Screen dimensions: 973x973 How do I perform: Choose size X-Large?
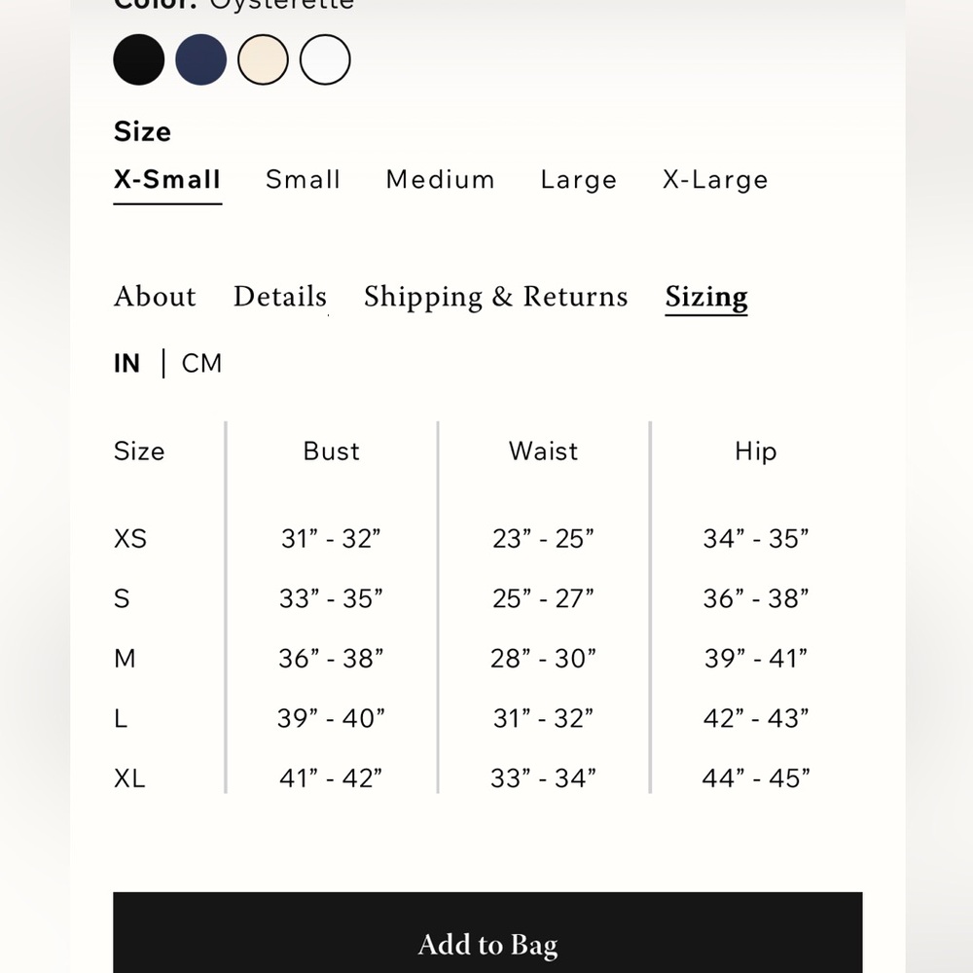pyautogui.click(x=715, y=180)
